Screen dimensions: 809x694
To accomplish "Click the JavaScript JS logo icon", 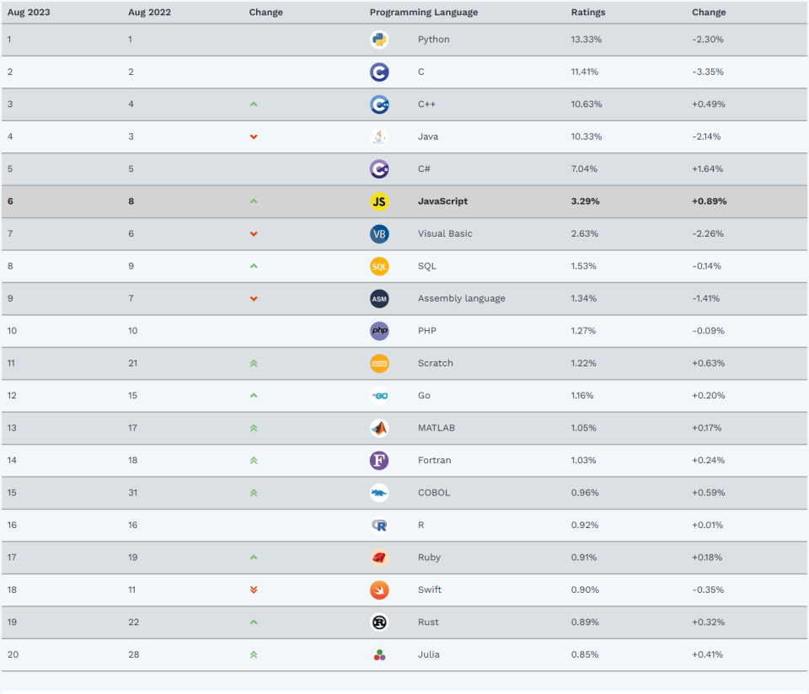I will (379, 201).
